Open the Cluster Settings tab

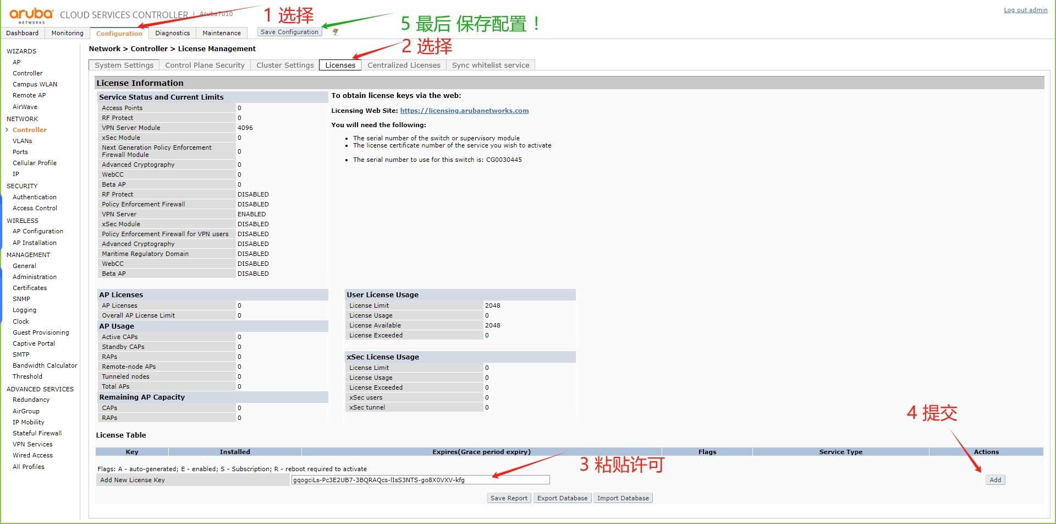point(285,65)
